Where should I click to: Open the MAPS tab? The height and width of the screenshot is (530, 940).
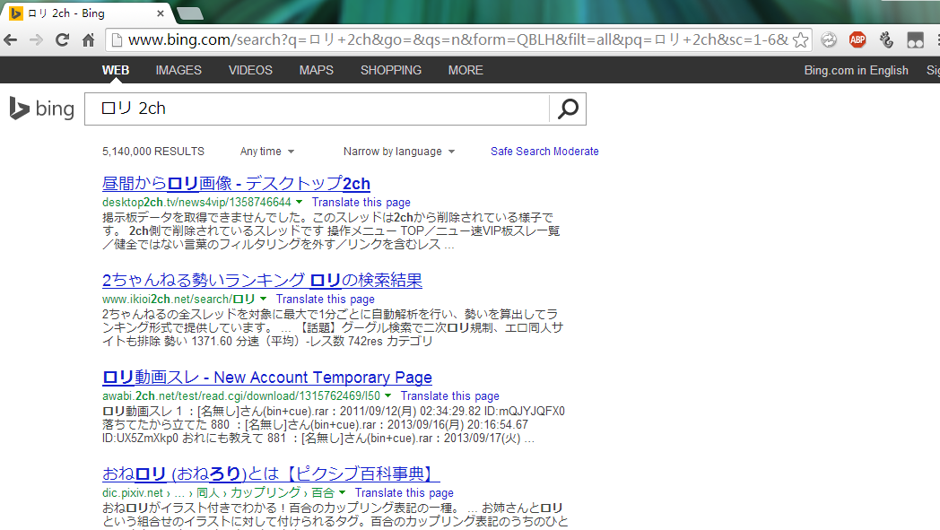tap(317, 70)
